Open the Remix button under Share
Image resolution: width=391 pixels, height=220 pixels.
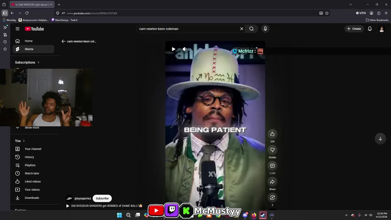pyautogui.click(x=272, y=198)
